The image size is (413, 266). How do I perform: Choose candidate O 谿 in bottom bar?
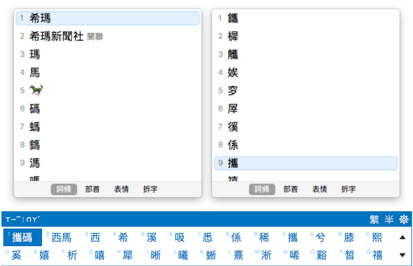[x=319, y=255]
